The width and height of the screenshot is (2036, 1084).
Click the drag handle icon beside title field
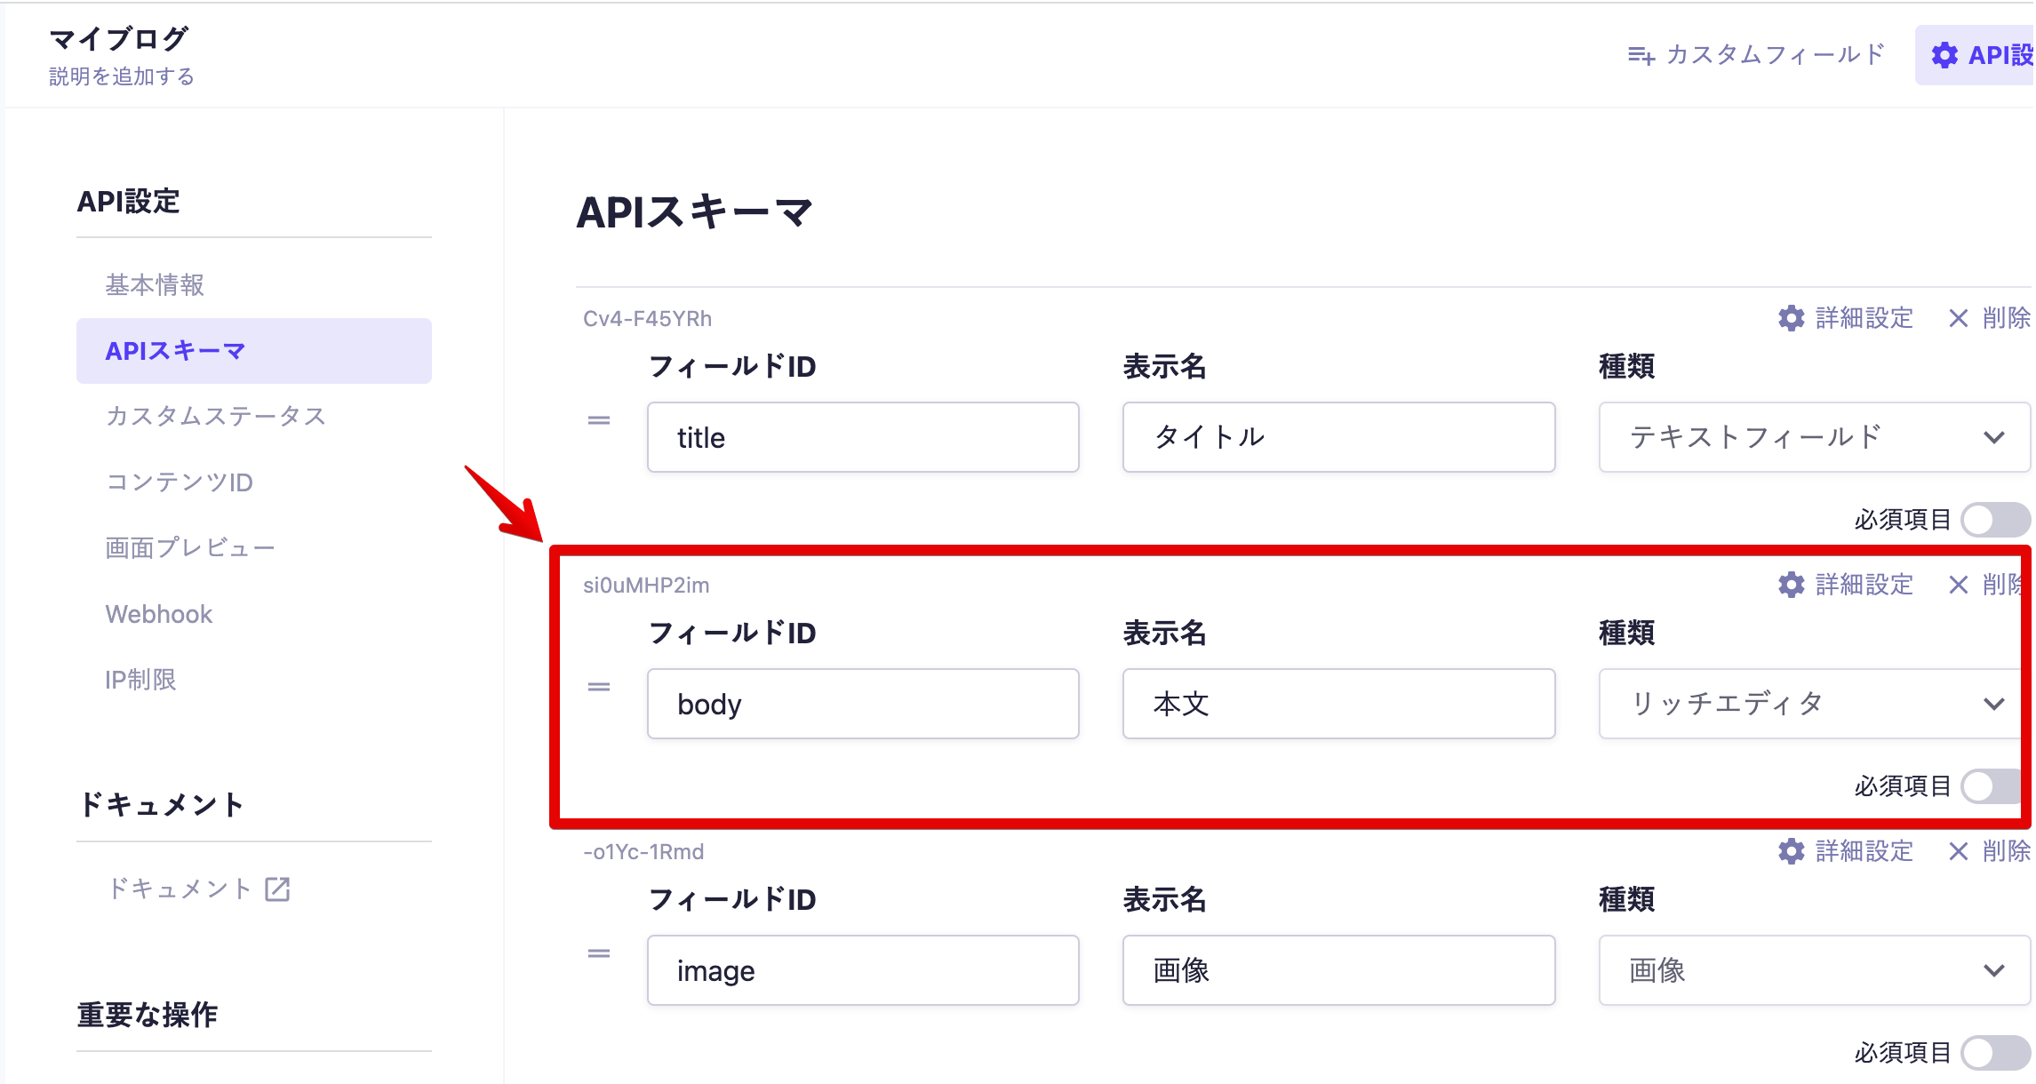click(x=599, y=420)
